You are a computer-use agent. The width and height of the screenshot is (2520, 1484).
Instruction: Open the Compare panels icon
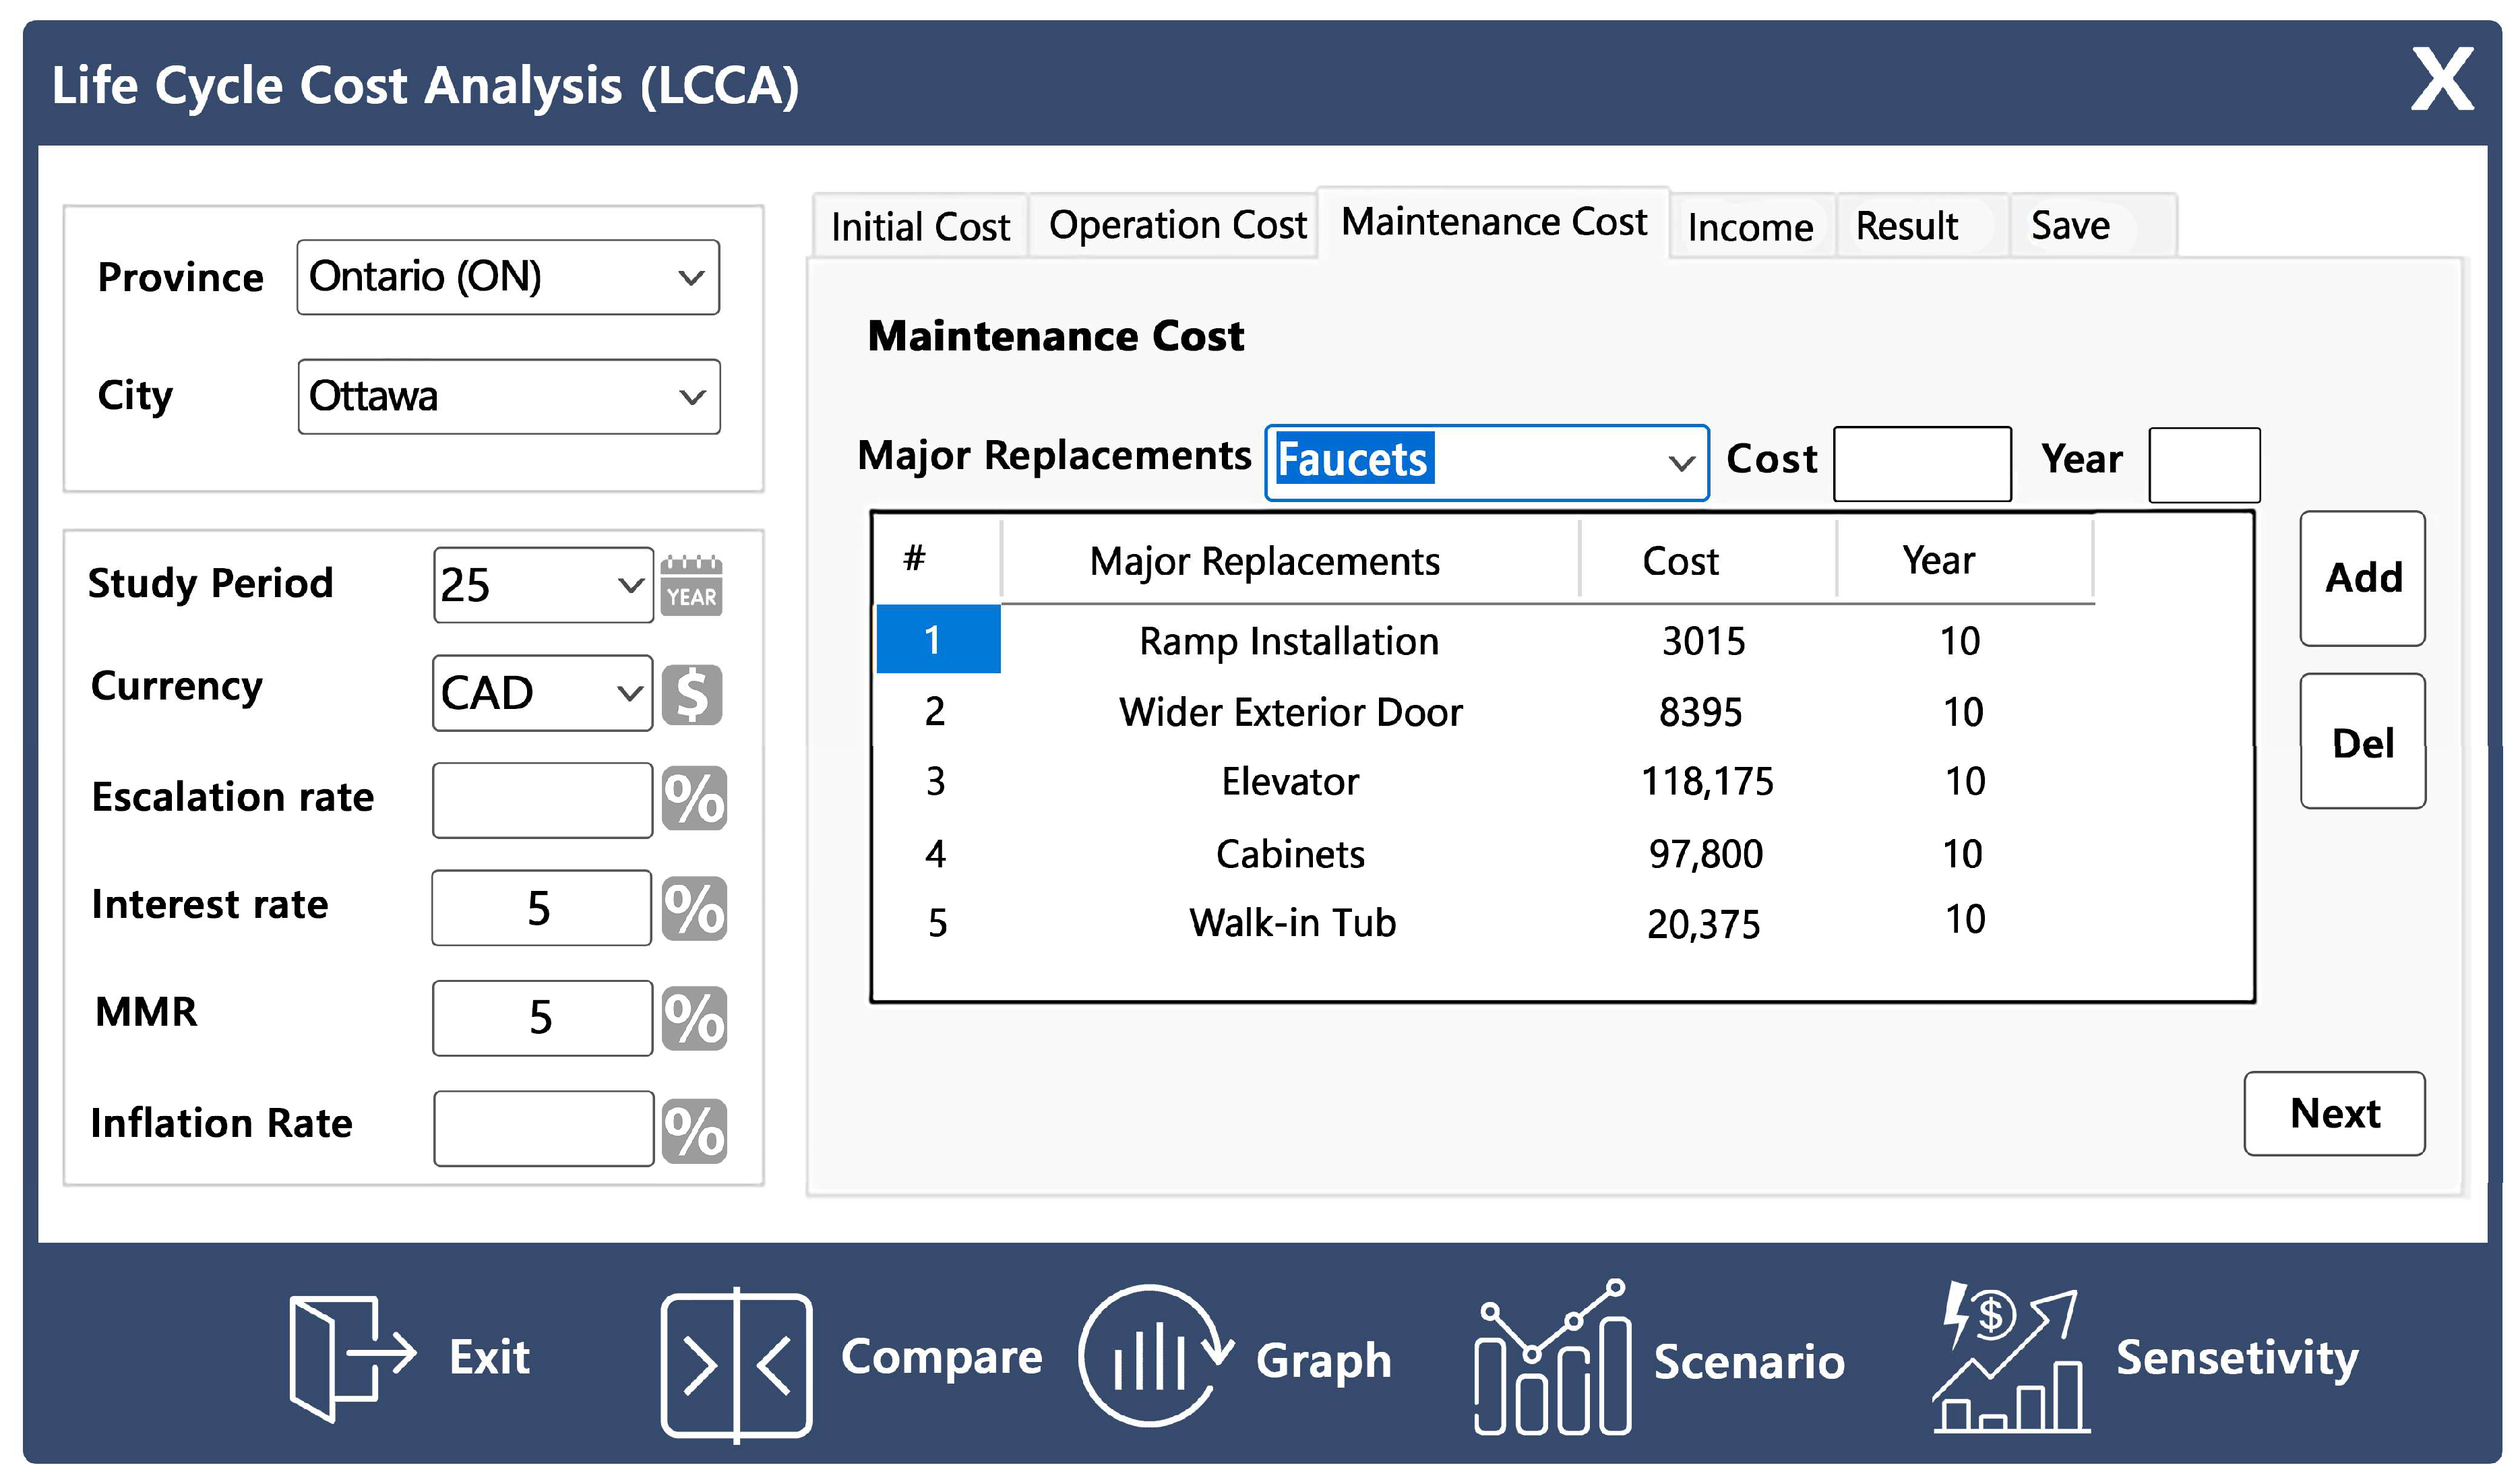point(736,1365)
